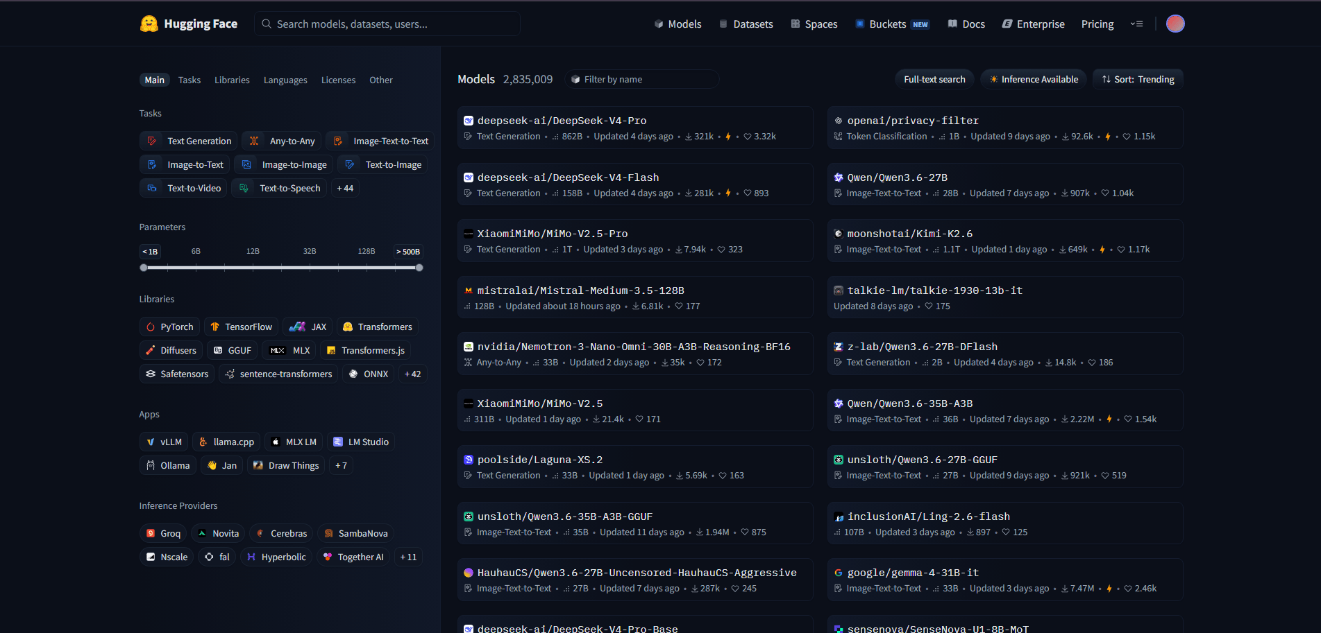Filter by the Diffusers library
Image resolution: width=1321 pixels, height=633 pixels.
pyautogui.click(x=171, y=350)
